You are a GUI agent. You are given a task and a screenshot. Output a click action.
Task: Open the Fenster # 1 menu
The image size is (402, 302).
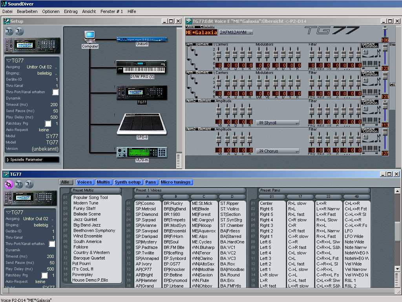[x=111, y=11]
